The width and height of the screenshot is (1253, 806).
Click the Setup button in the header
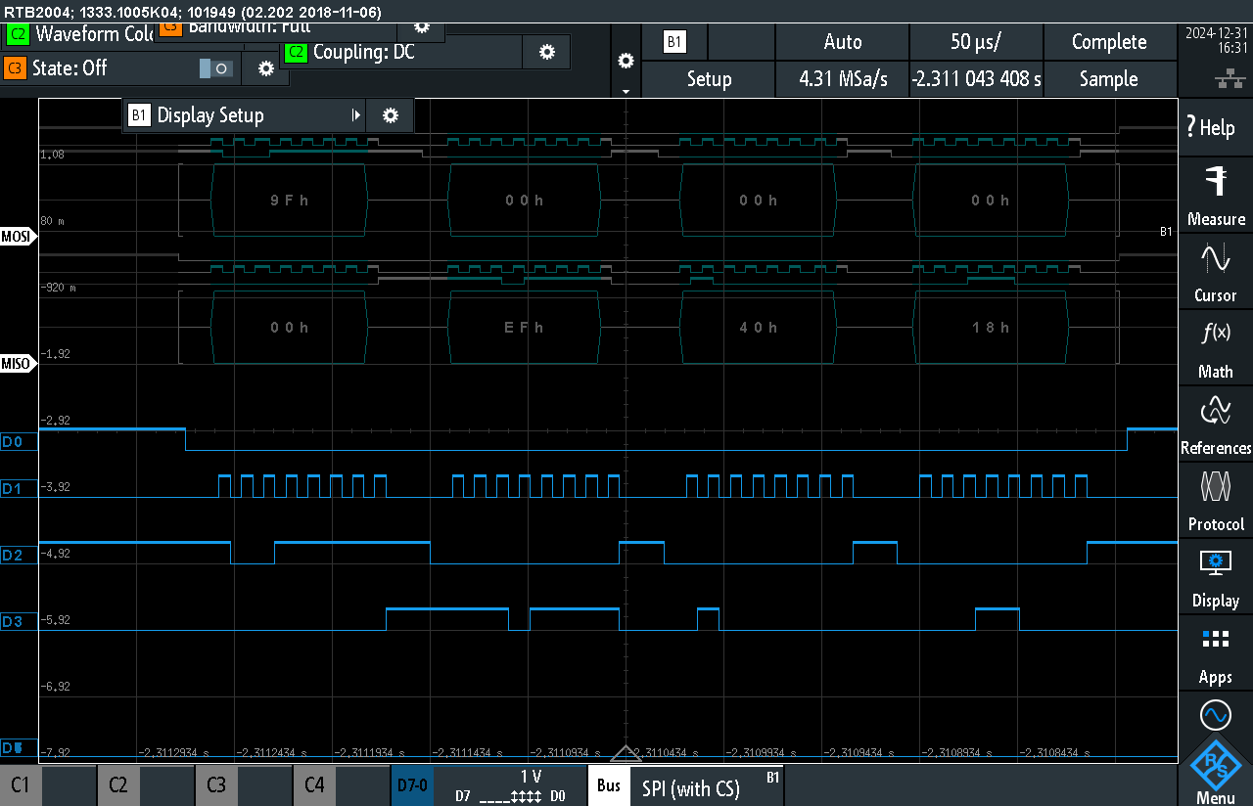(708, 79)
